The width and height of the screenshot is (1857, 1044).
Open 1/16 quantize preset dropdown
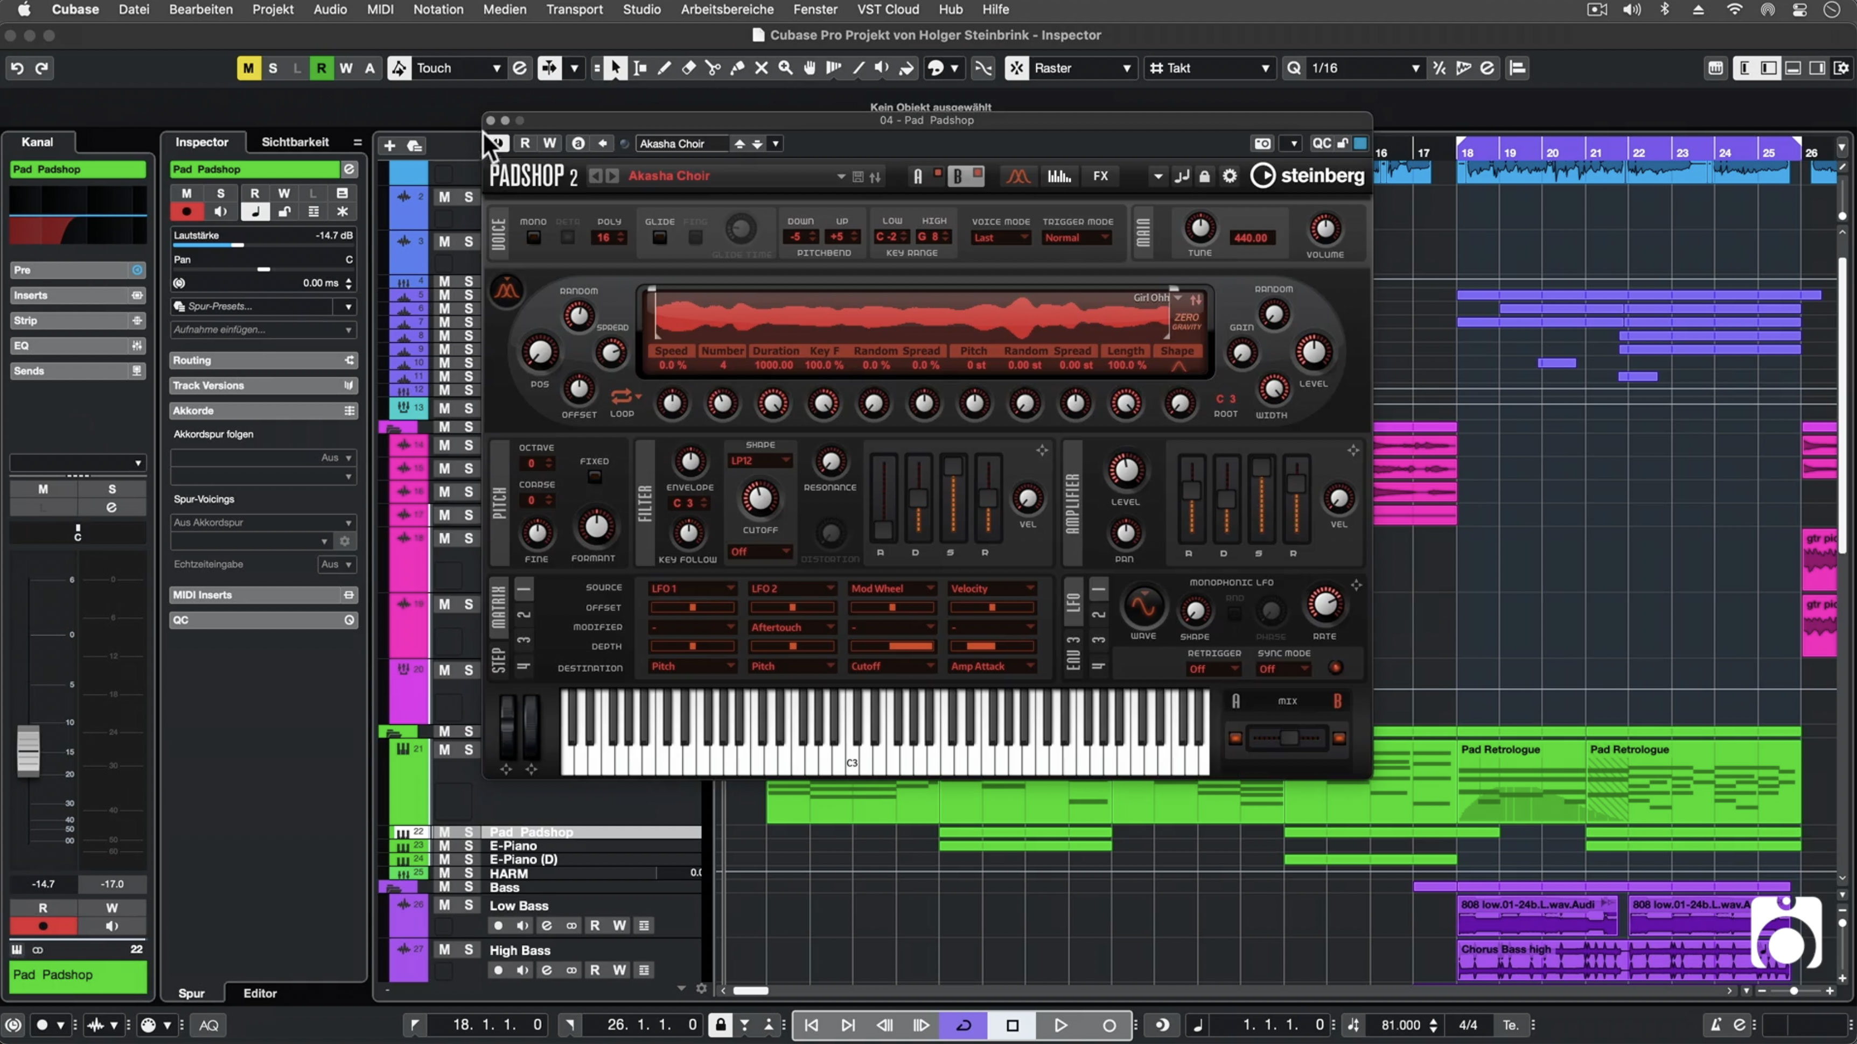coord(1365,68)
